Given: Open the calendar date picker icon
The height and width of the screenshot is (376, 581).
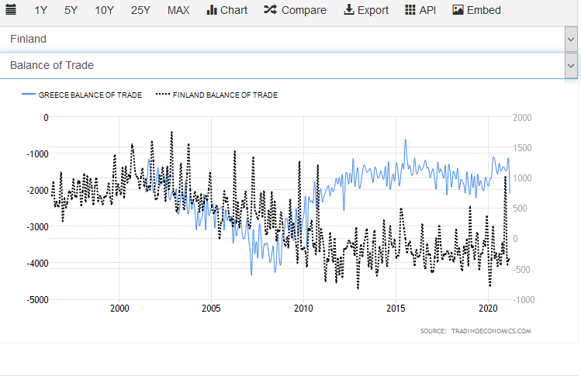Looking at the screenshot, I should tap(12, 10).
